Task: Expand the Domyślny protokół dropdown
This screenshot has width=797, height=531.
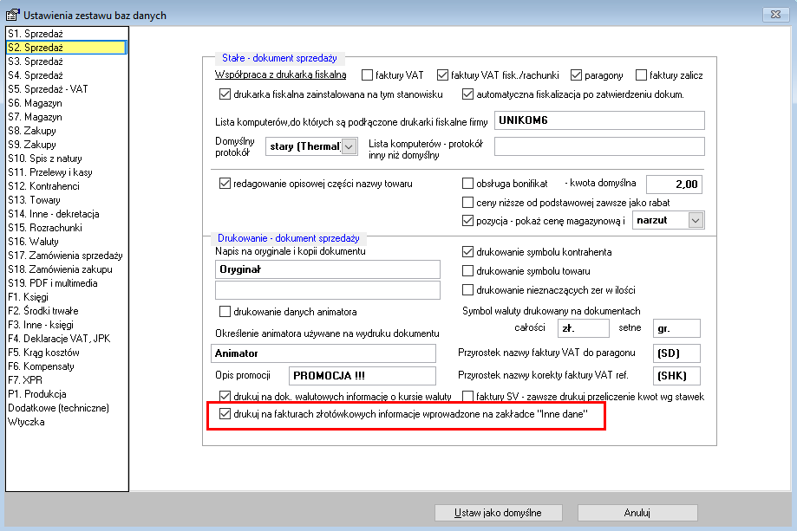Action: [349, 146]
